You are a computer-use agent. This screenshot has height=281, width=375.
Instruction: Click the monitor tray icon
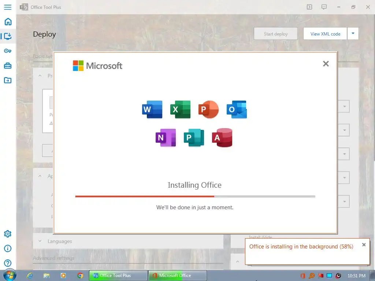[329, 276]
